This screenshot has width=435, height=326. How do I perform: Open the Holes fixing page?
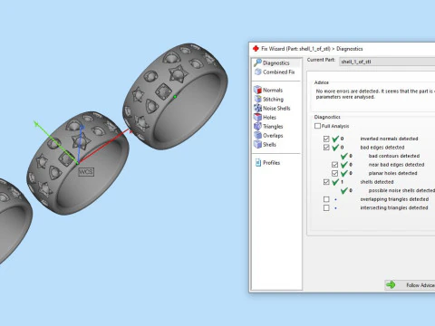tap(266, 117)
